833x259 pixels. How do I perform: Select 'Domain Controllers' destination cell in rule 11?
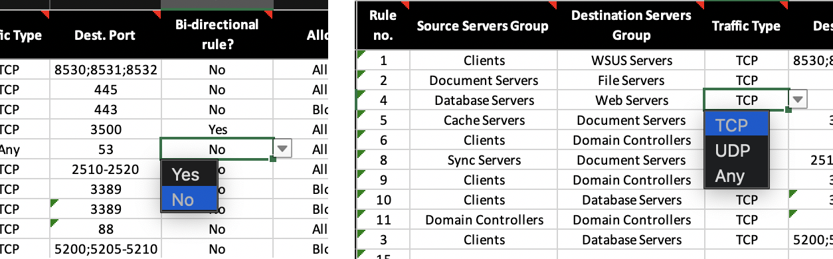click(x=630, y=220)
